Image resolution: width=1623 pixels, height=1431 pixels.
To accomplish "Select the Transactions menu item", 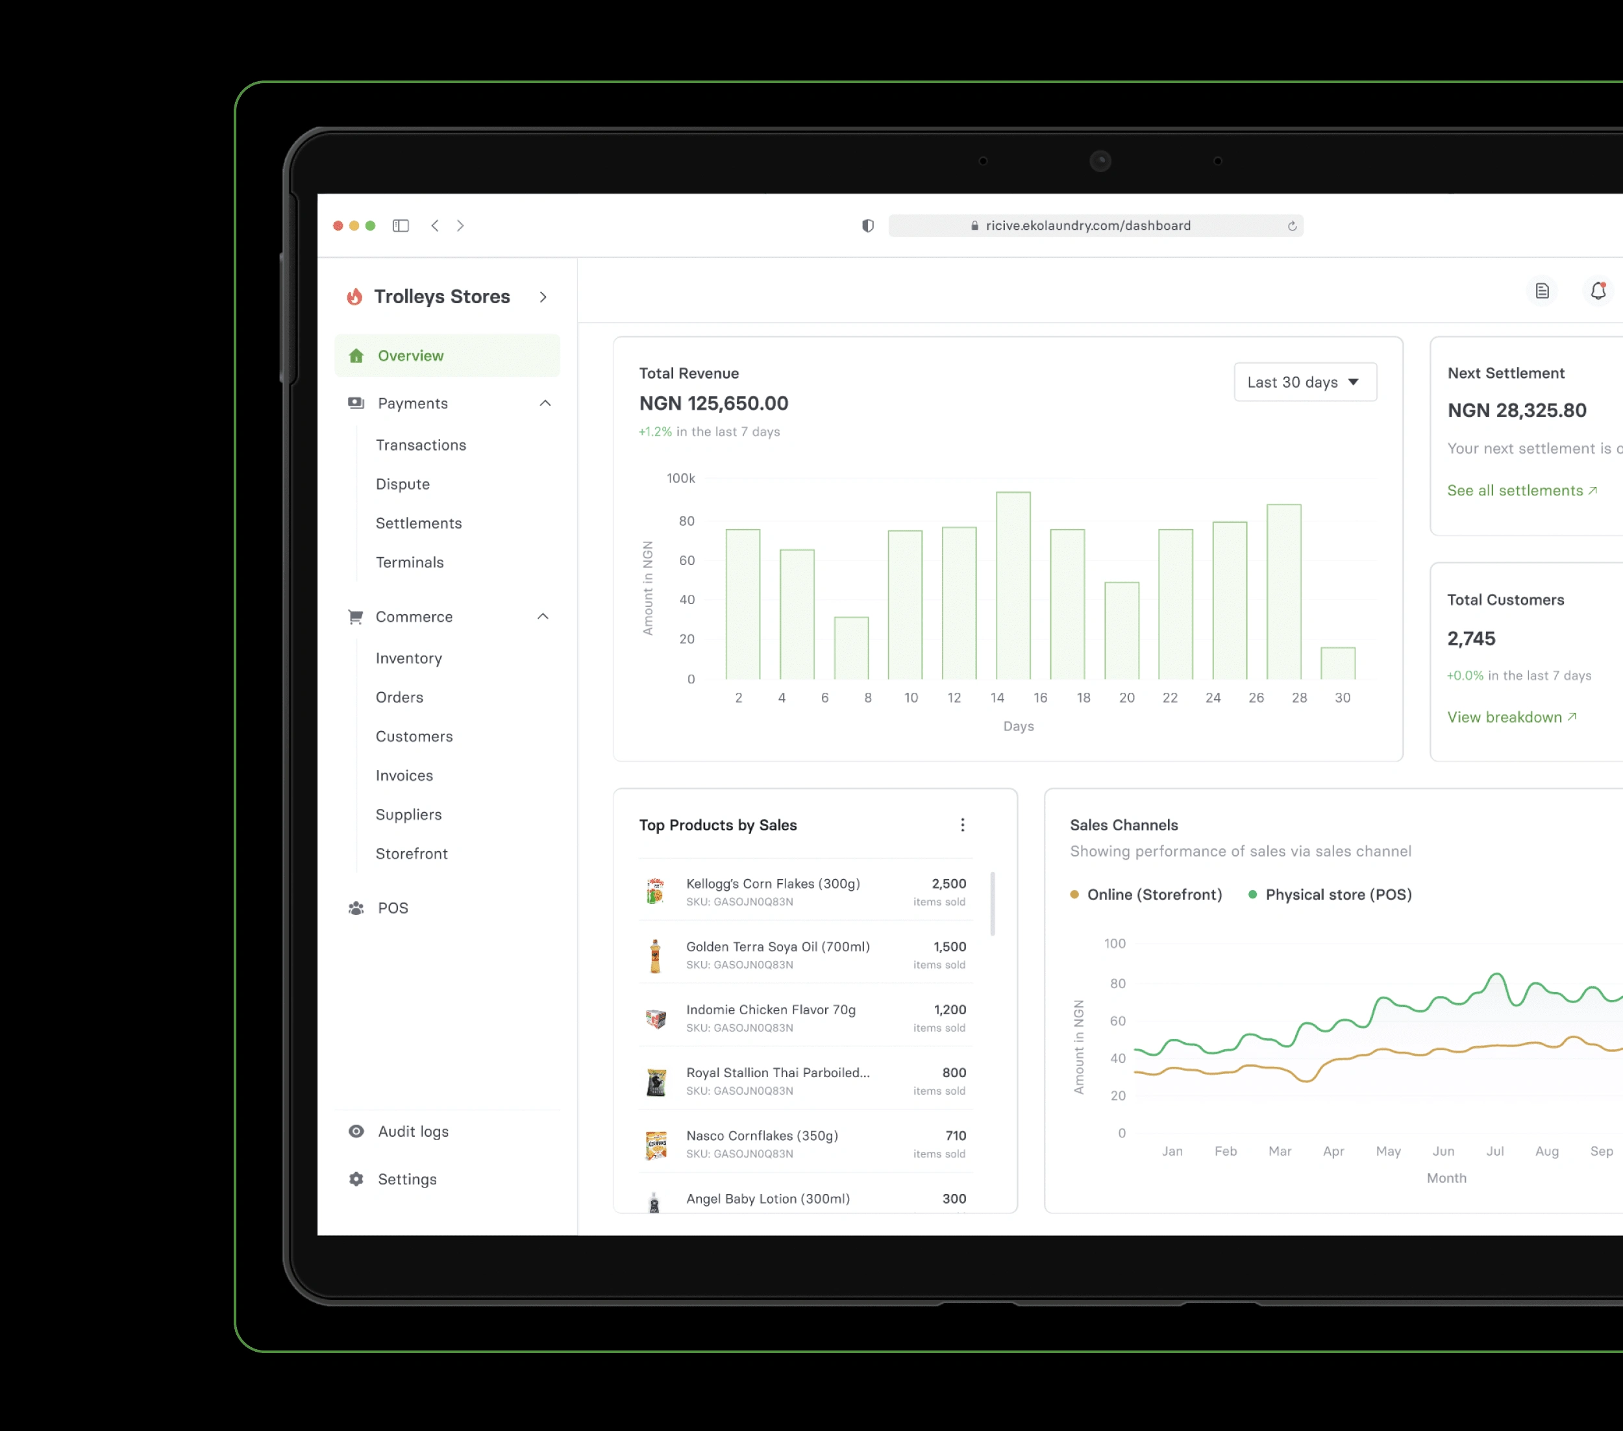I will (x=421, y=445).
